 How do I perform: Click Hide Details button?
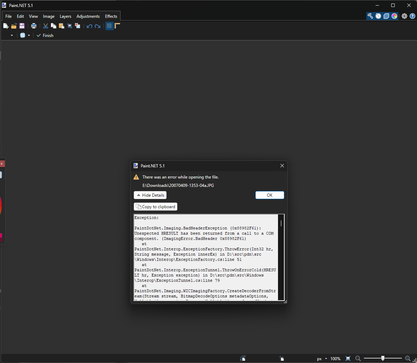tap(150, 195)
